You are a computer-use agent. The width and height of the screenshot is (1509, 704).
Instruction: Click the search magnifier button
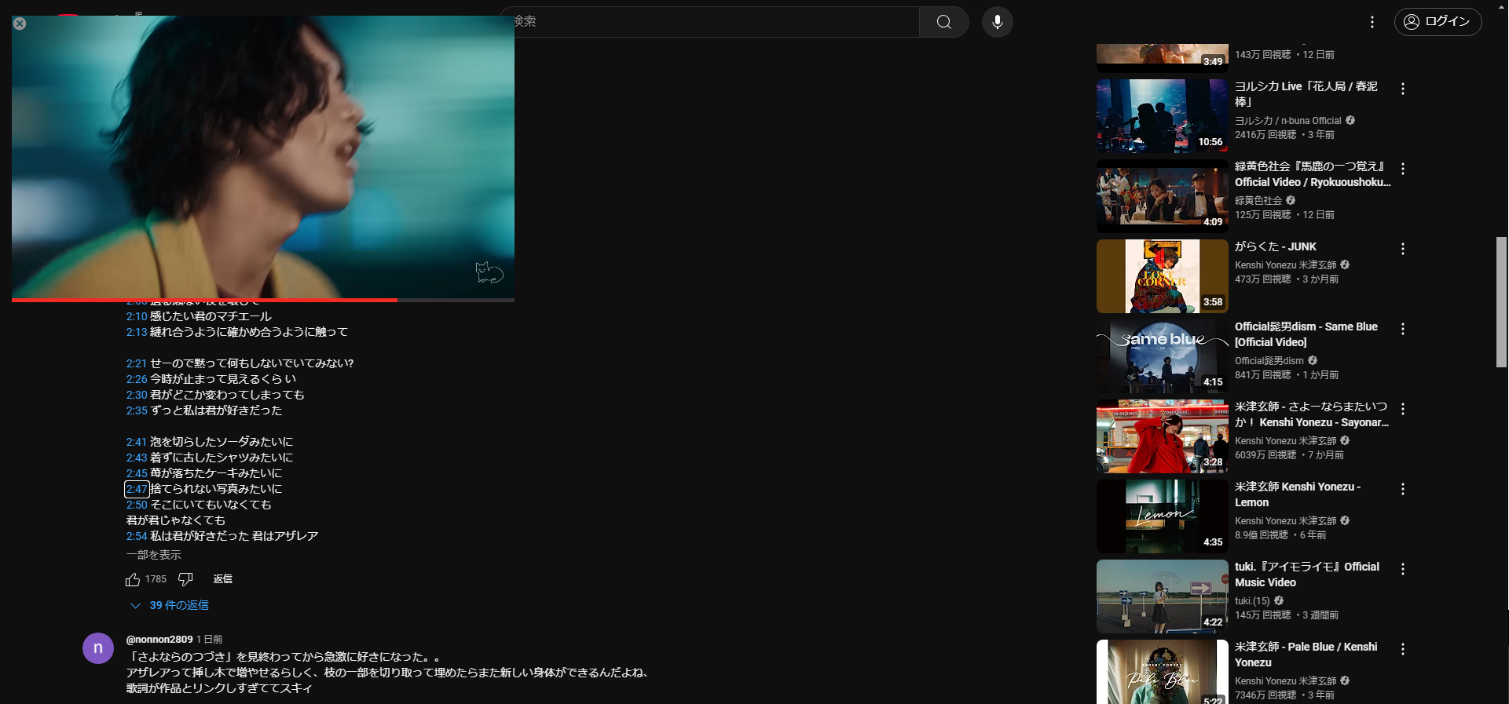943,22
